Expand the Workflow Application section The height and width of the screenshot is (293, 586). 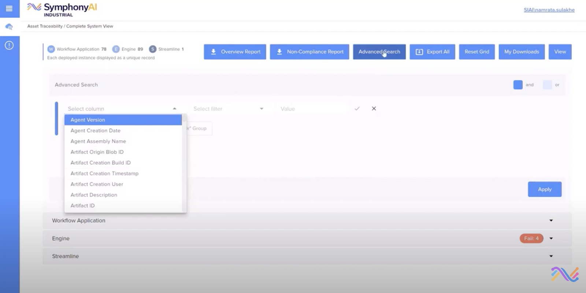coord(307,220)
